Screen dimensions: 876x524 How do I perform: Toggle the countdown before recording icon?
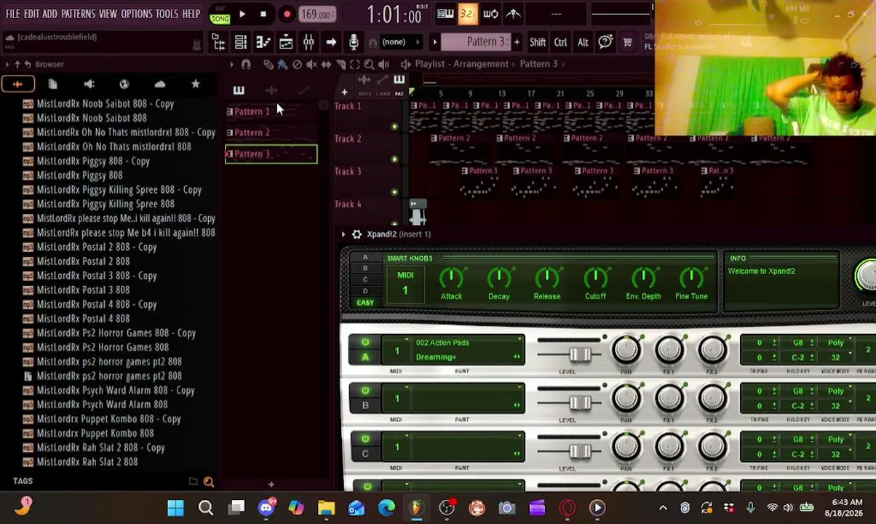point(468,13)
